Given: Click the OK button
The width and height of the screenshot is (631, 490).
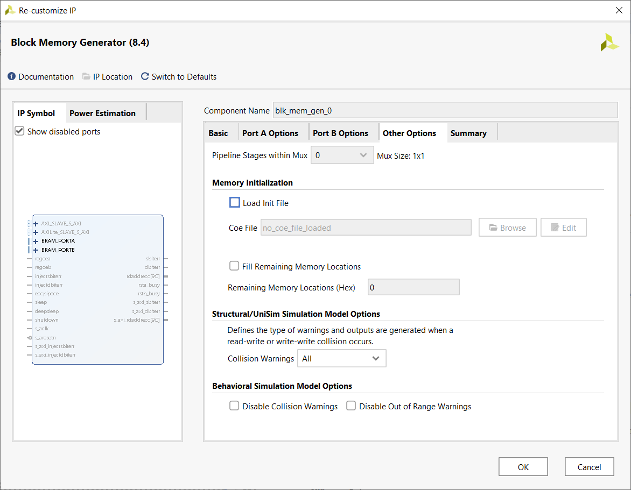Looking at the screenshot, I should [523, 467].
